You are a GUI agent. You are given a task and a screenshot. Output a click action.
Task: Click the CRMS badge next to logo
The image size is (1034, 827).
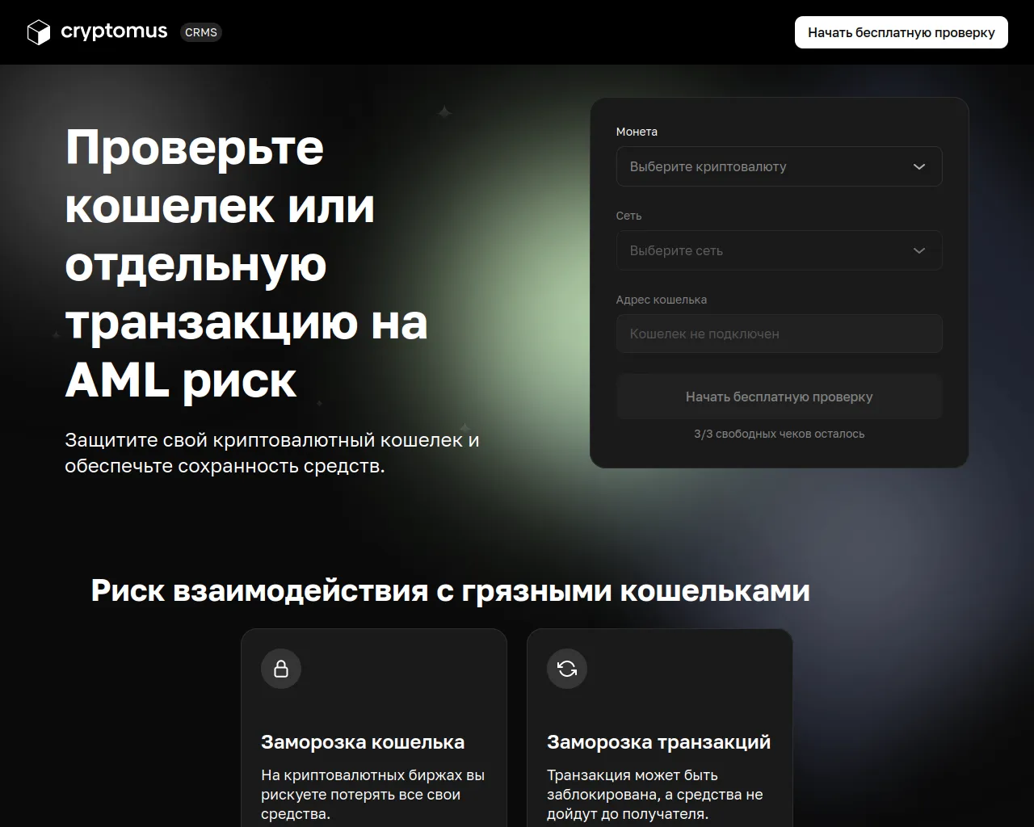200,32
